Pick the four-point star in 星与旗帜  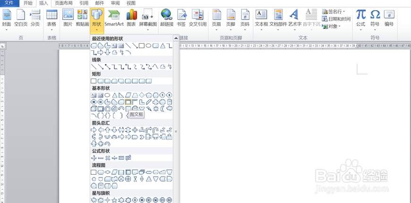pos(107,200)
